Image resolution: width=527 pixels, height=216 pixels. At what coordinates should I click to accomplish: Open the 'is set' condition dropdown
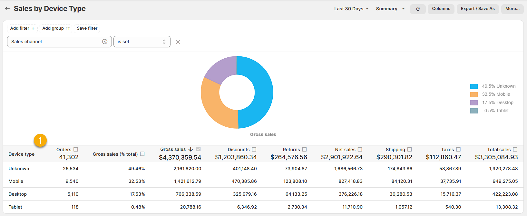pyautogui.click(x=142, y=42)
